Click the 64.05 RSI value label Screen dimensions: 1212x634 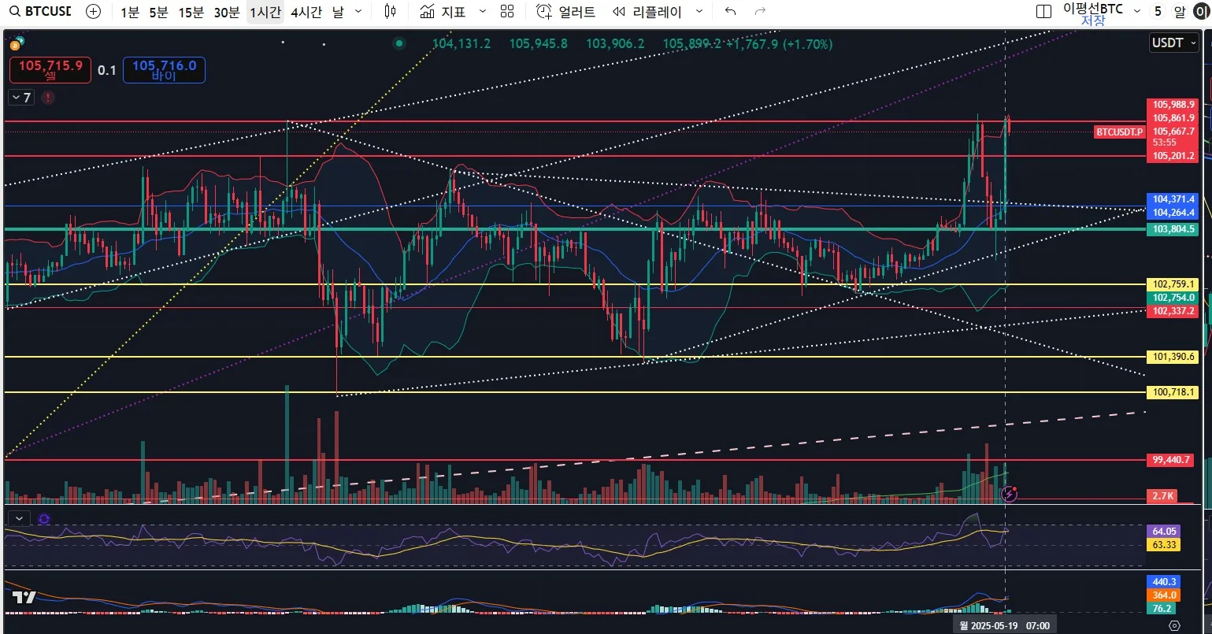1164,532
